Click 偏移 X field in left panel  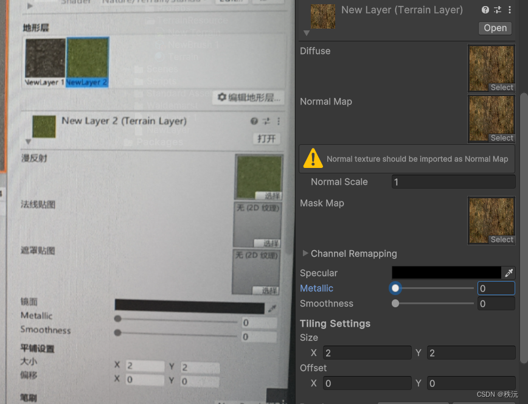tap(145, 380)
